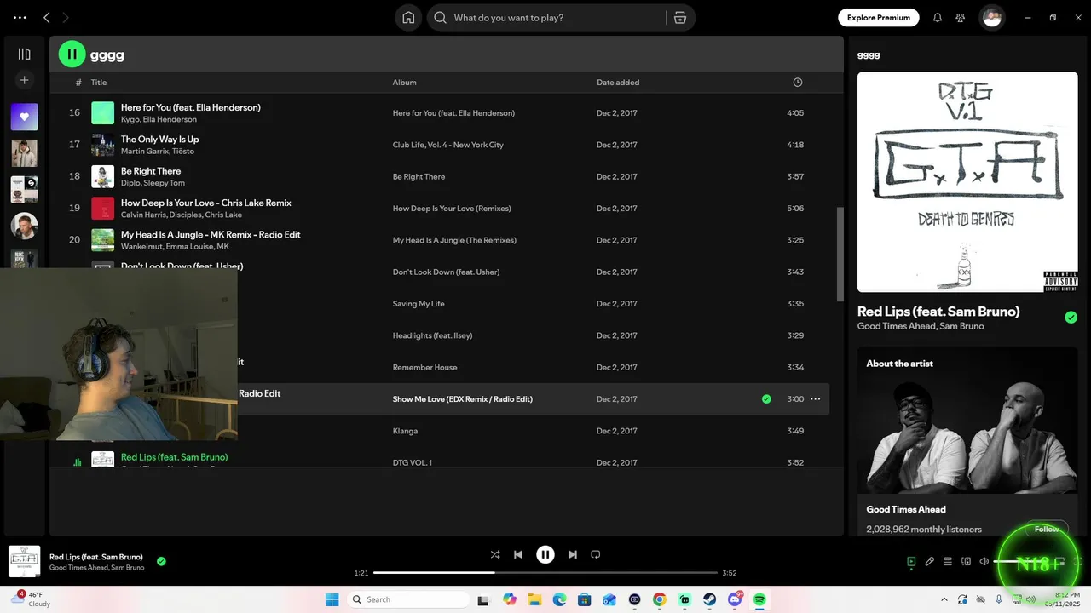This screenshot has width=1091, height=613.
Task: Open Microsoft Edge from taskbar
Action: point(559,599)
